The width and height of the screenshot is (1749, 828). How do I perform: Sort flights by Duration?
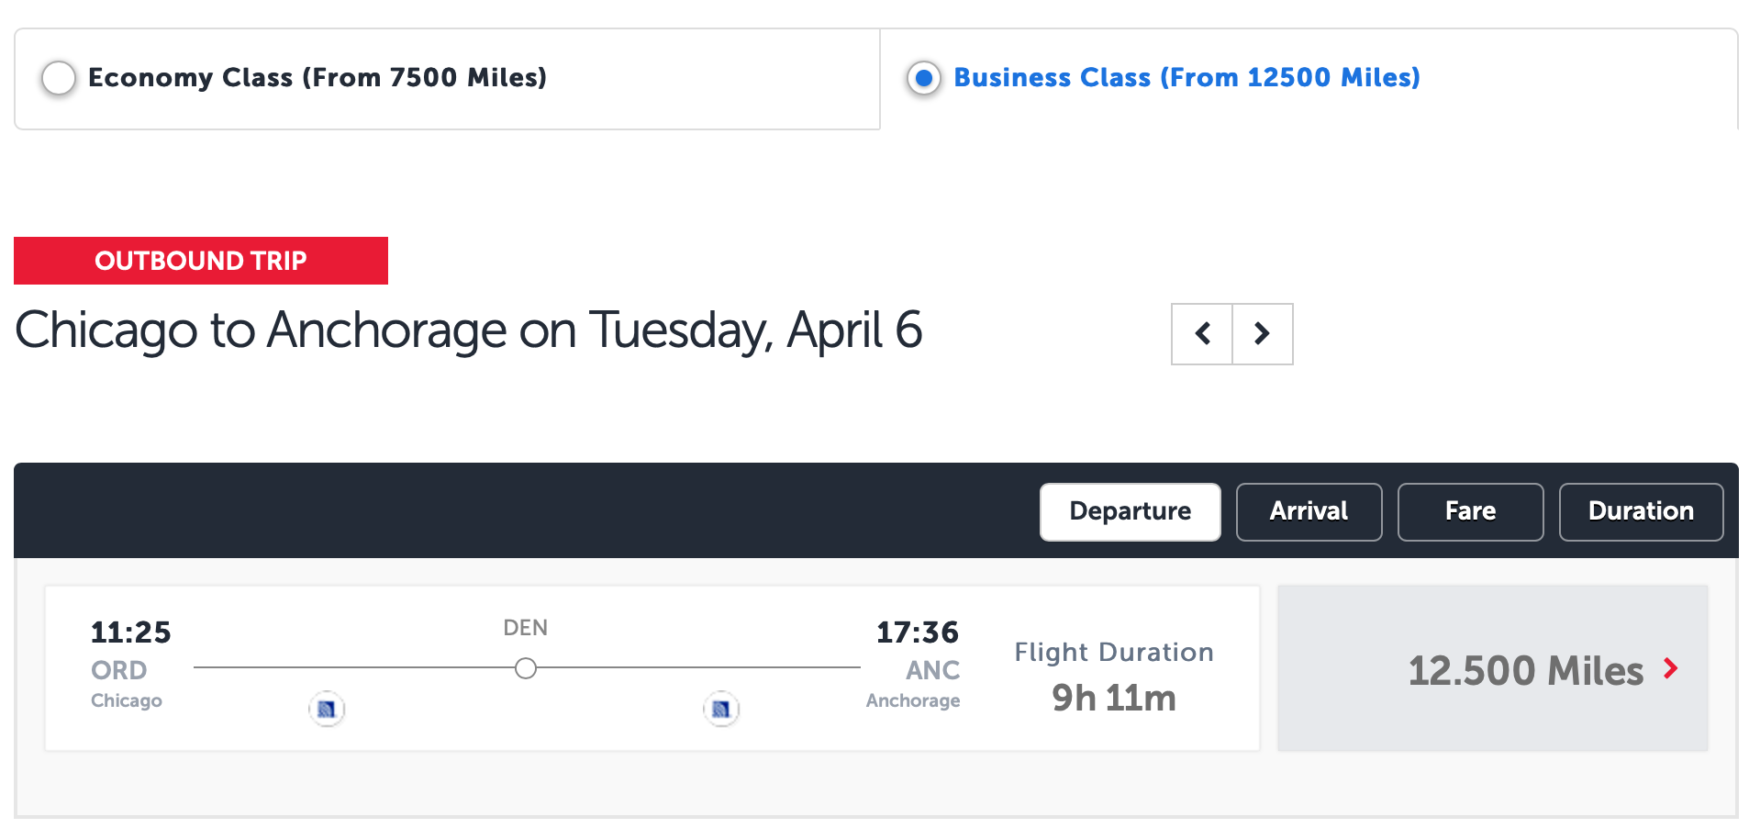point(1642,512)
